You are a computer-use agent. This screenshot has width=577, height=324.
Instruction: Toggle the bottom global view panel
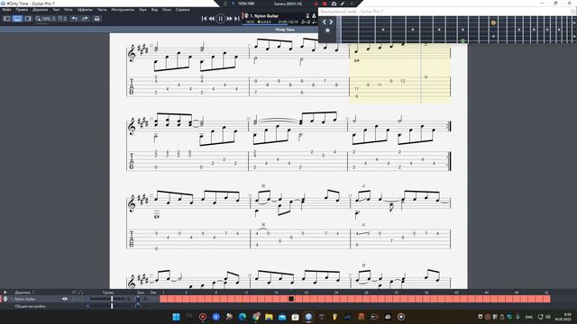(17, 18)
